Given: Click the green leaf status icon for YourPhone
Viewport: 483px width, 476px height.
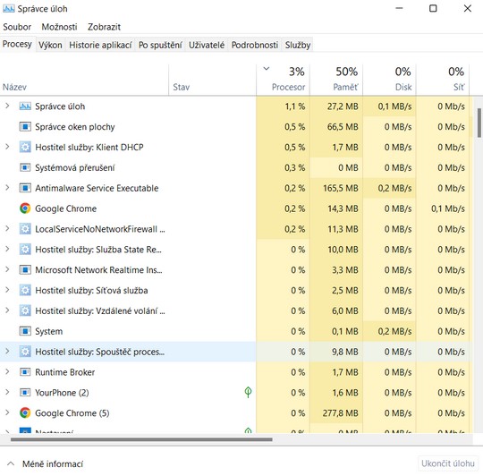Looking at the screenshot, I should click(248, 392).
